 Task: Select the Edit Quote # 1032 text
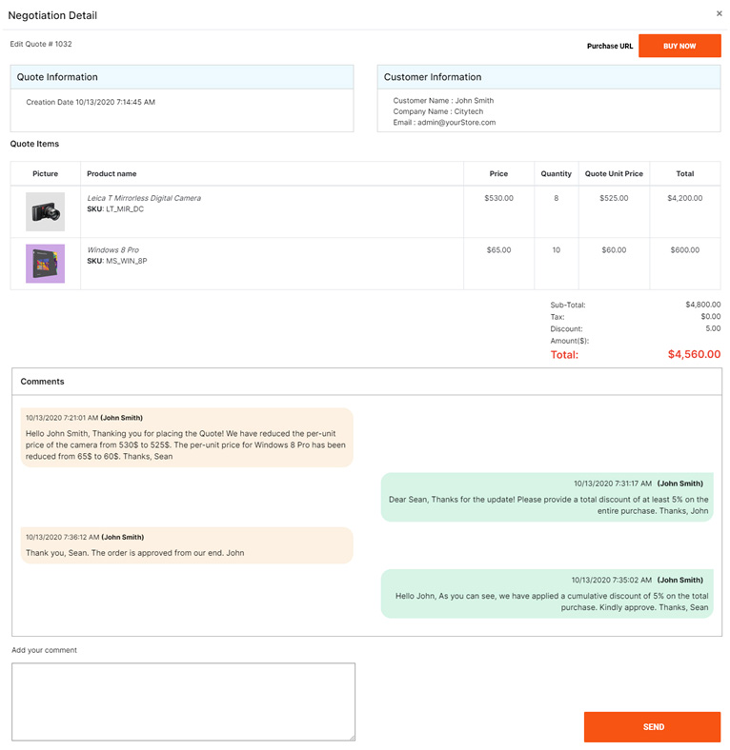[41, 44]
